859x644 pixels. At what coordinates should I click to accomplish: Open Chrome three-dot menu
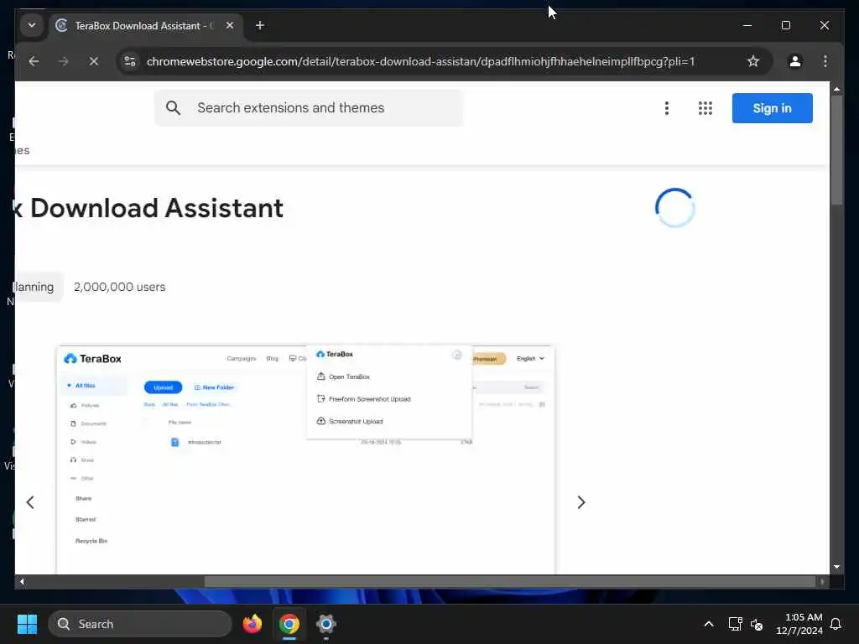pos(825,61)
